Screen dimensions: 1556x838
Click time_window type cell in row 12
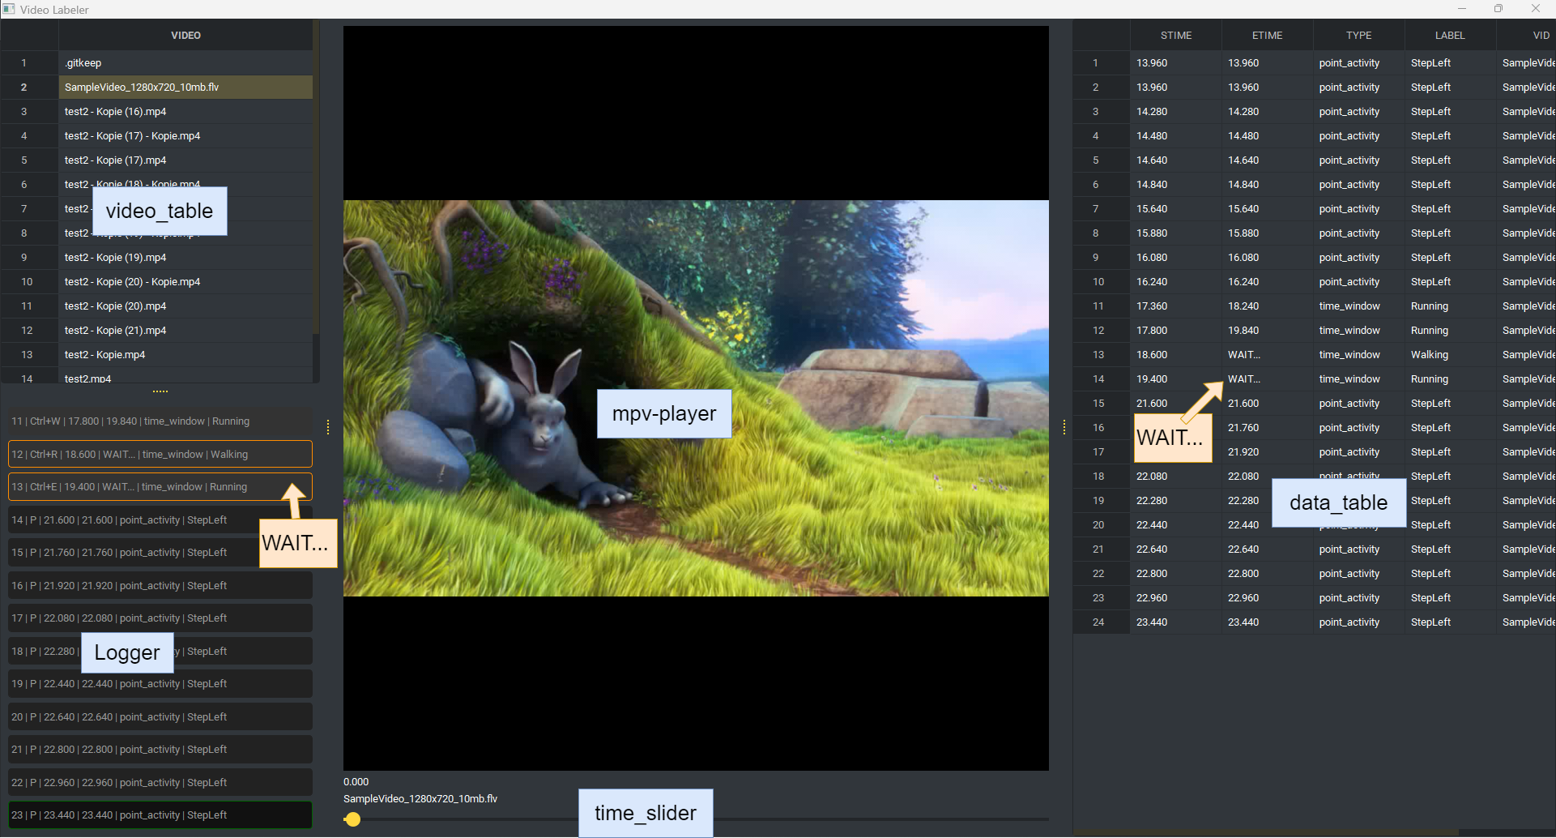[1359, 331]
